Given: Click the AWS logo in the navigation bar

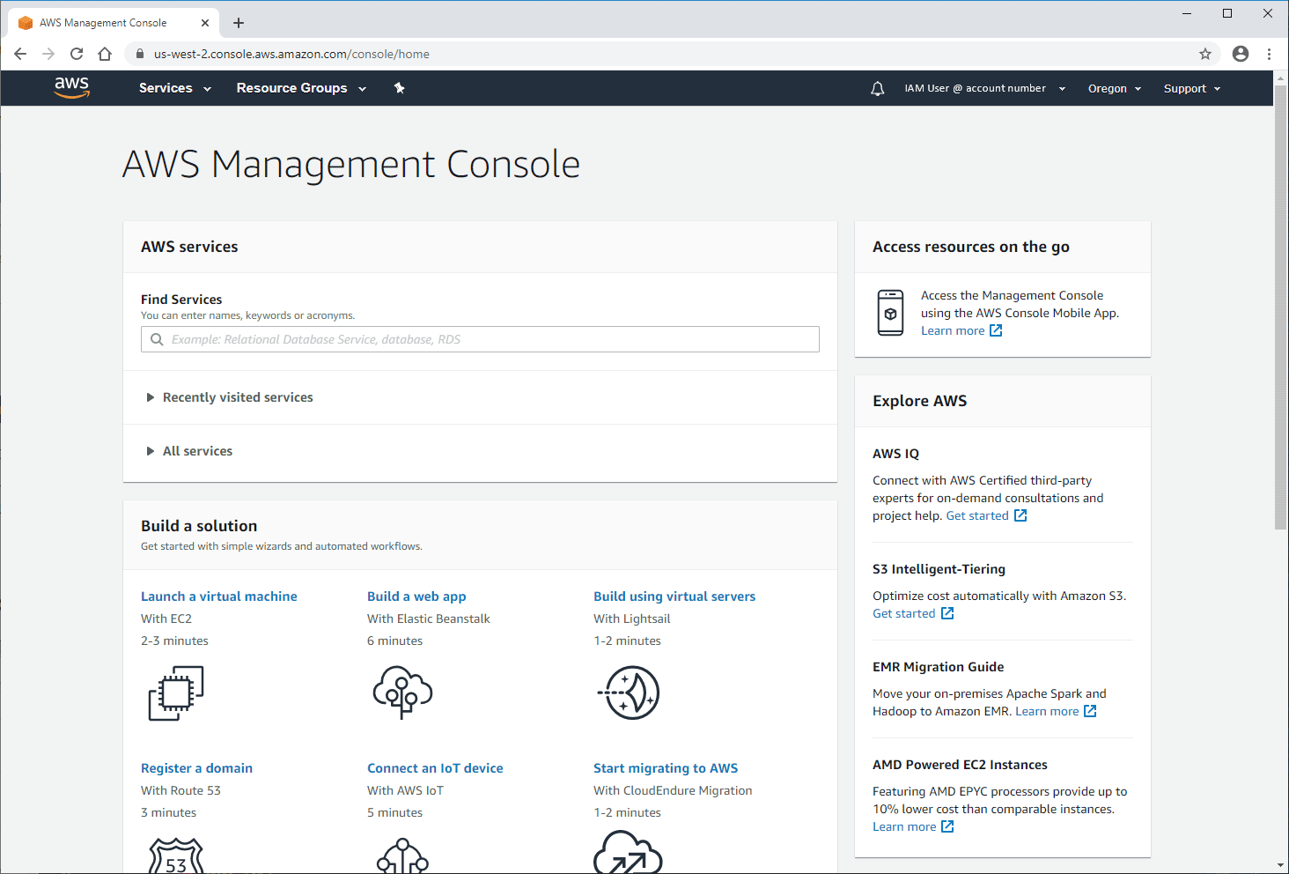Looking at the screenshot, I should tap(71, 87).
